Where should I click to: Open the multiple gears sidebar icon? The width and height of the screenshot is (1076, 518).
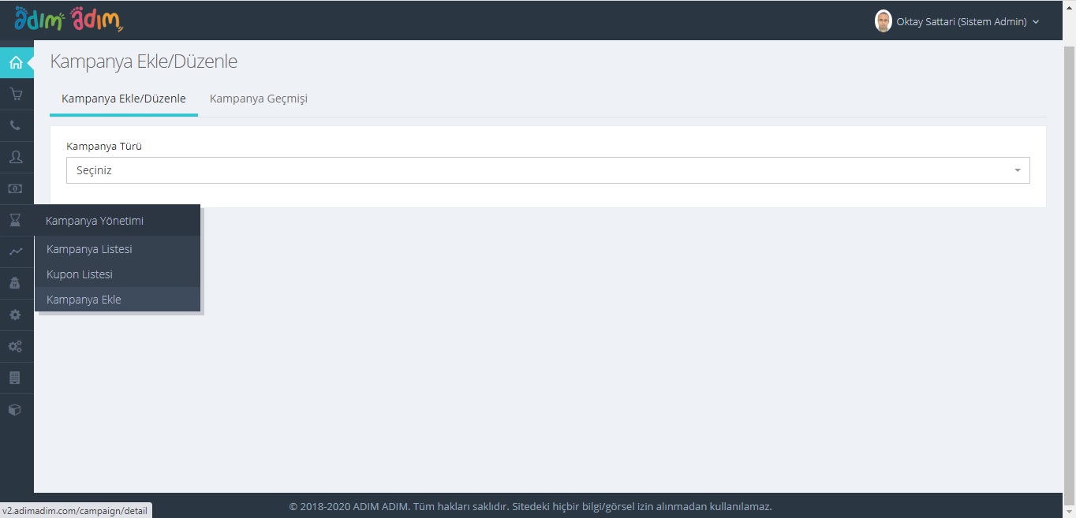pos(16,346)
